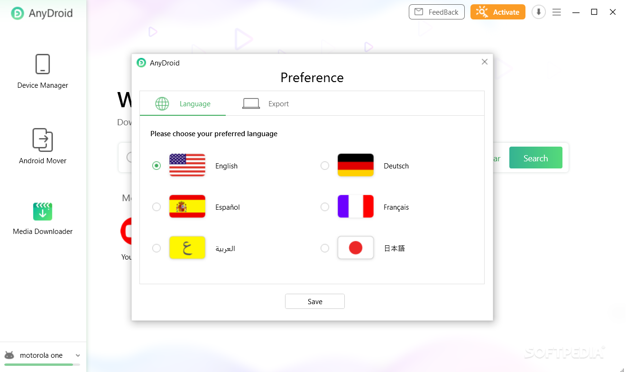The image size is (626, 372).
Task: Click the Deutsch language label
Action: pos(396,166)
